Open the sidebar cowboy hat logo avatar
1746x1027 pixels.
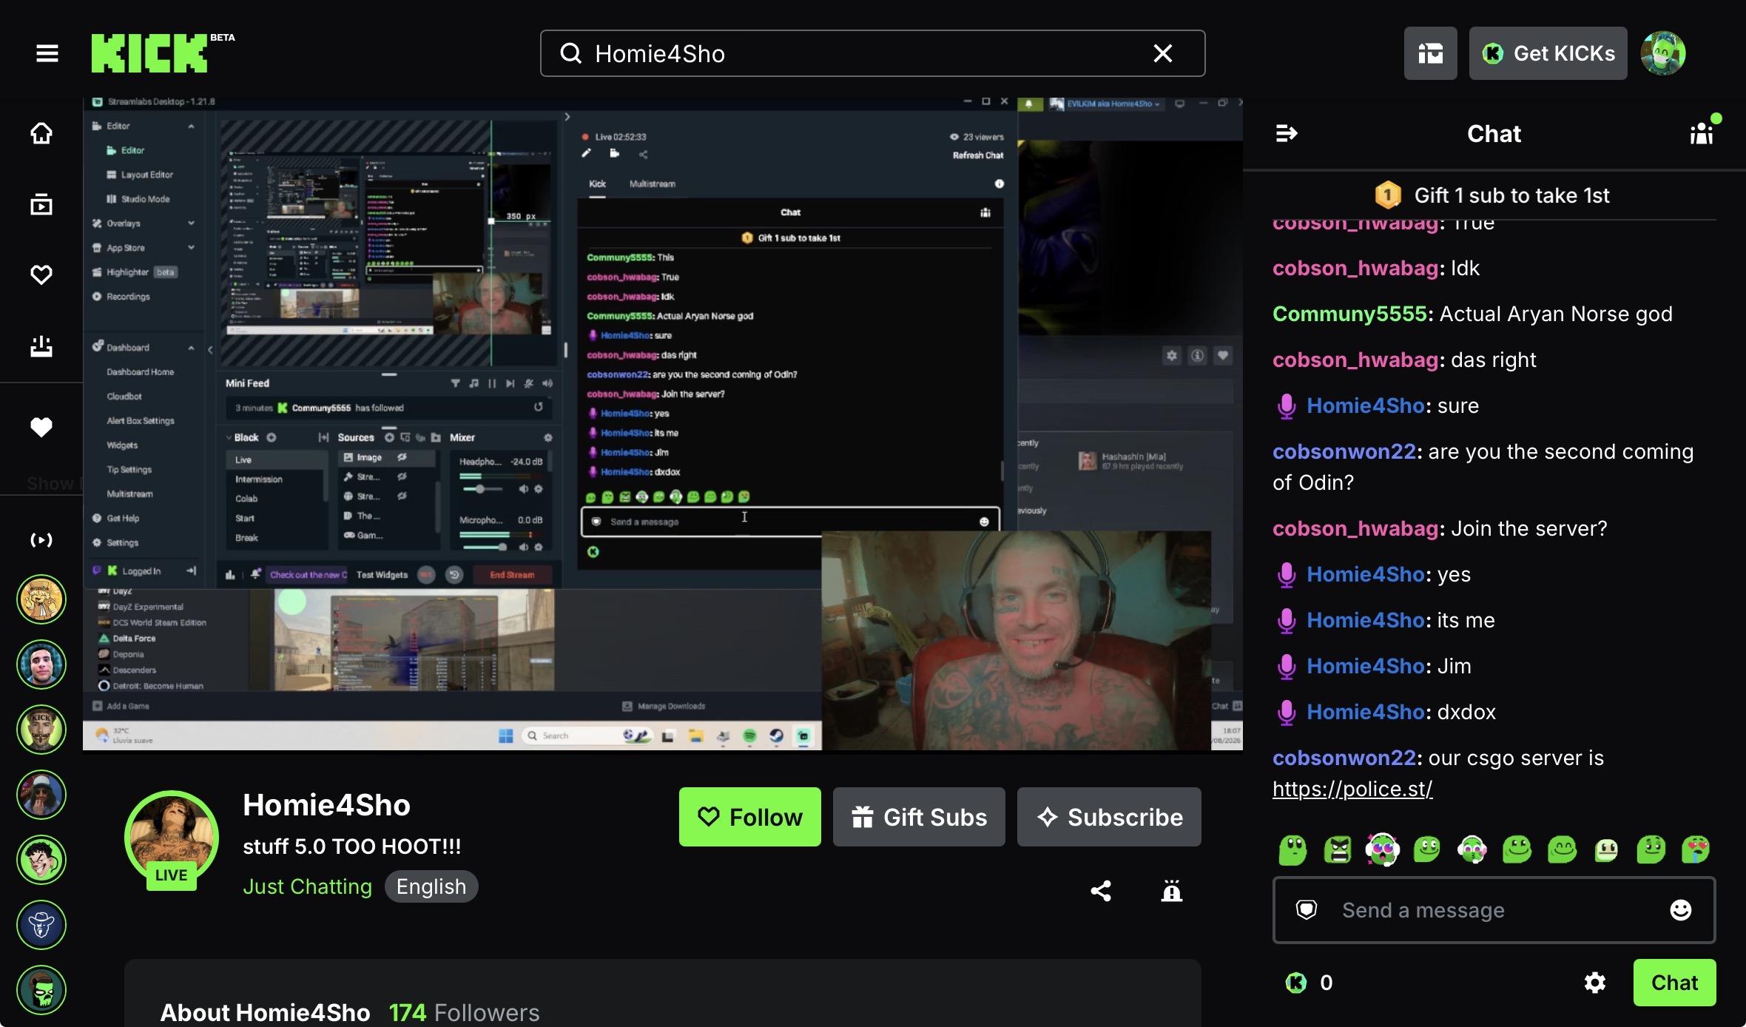41,925
